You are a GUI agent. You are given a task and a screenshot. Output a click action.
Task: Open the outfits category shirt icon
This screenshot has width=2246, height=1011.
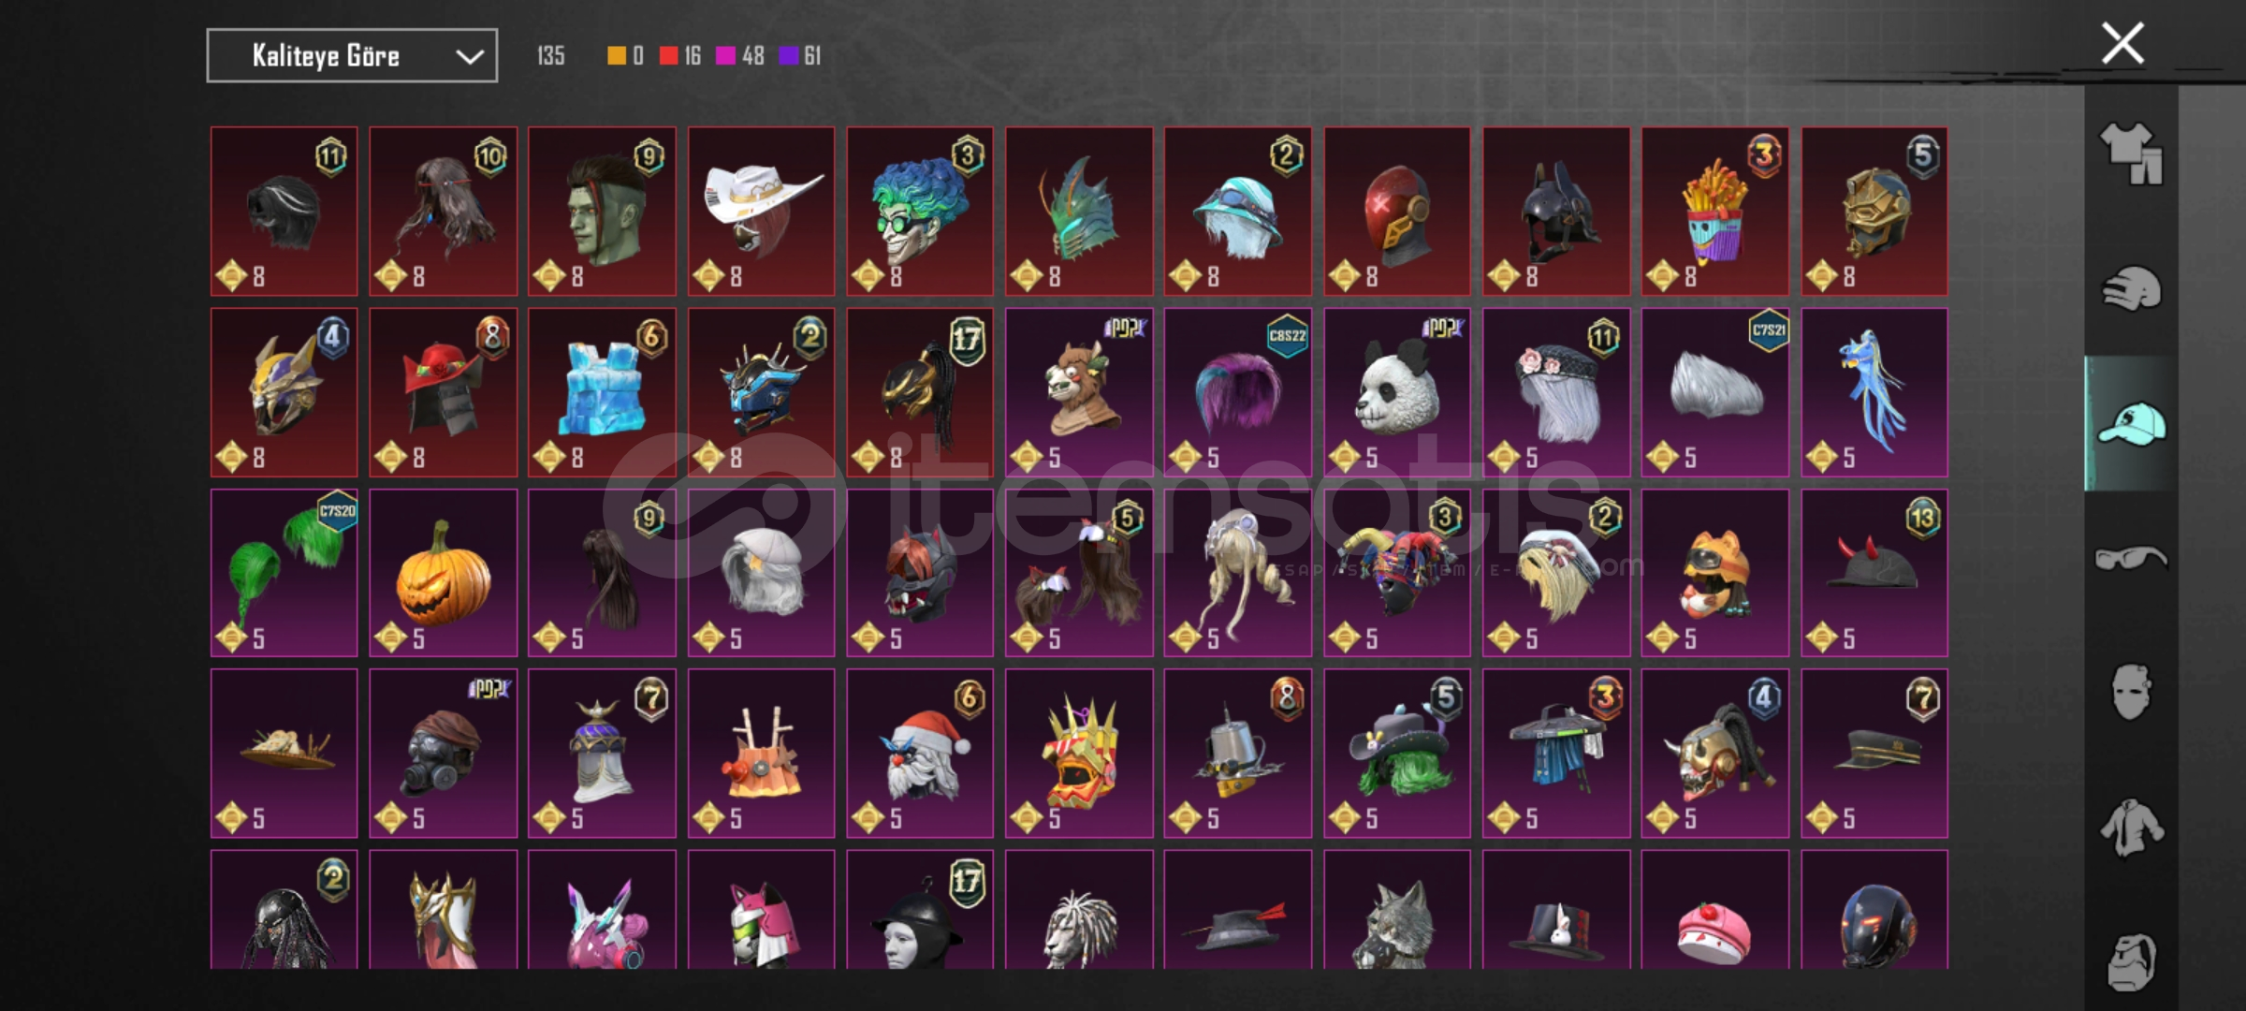click(x=2131, y=154)
